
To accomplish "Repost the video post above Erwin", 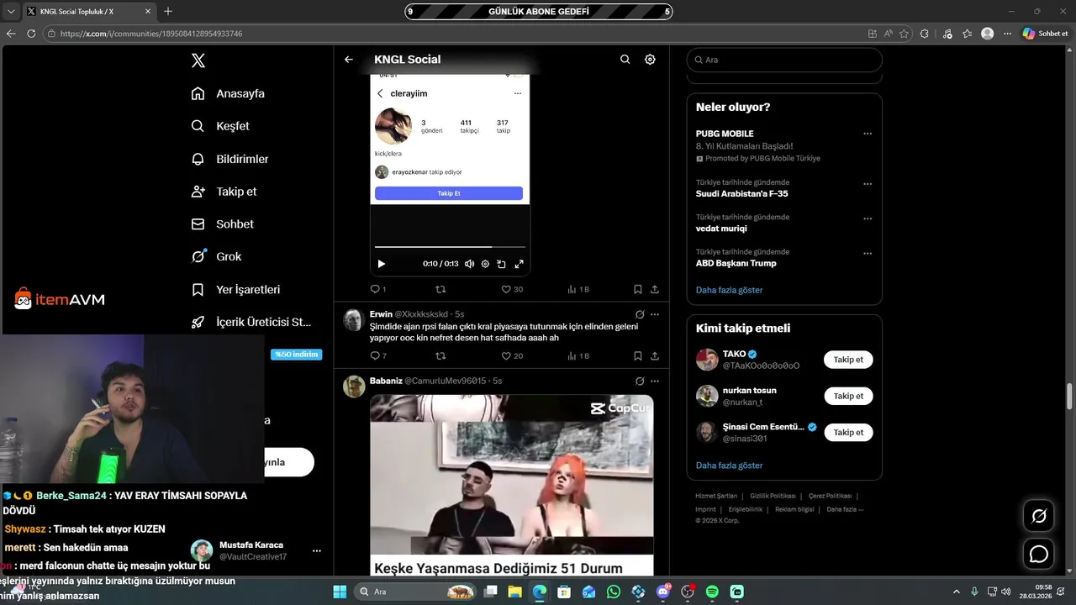I will pyautogui.click(x=440, y=289).
